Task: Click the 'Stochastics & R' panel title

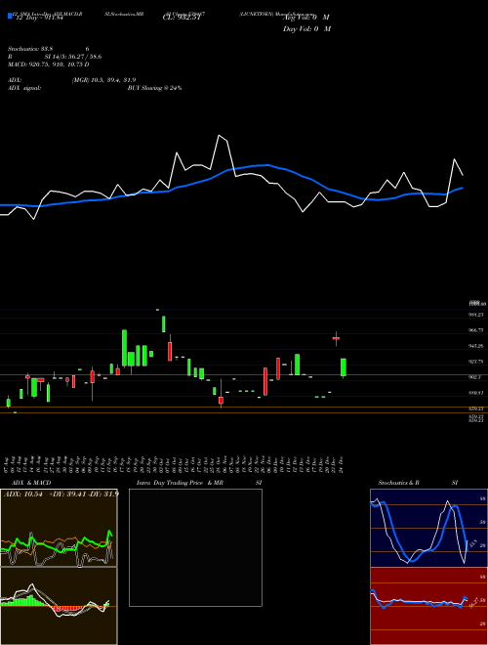Action: pos(399,483)
